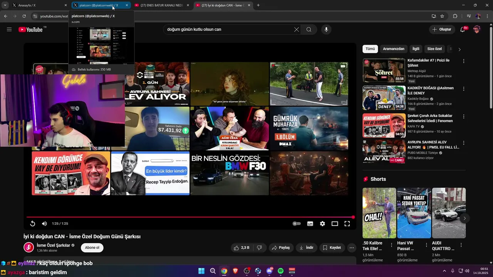493x277 pixels.
Task: Open media control icon in Chrome toolbar
Action: click(468, 16)
